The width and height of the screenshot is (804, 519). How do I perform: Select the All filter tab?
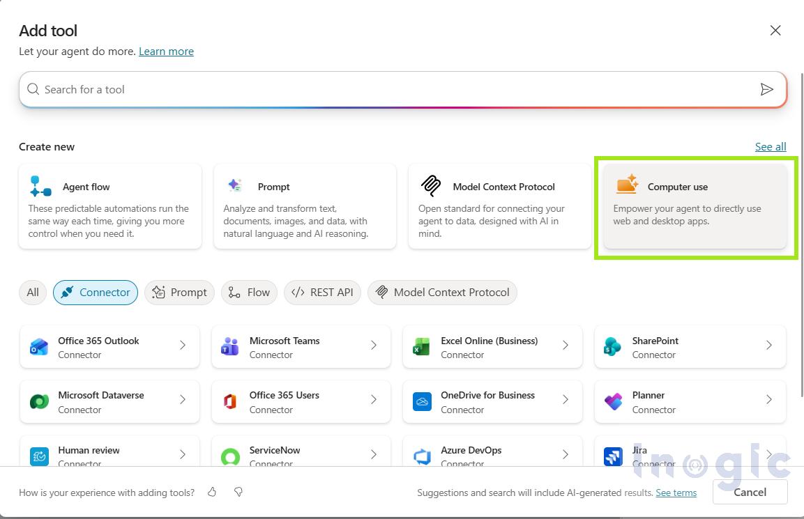coord(33,293)
